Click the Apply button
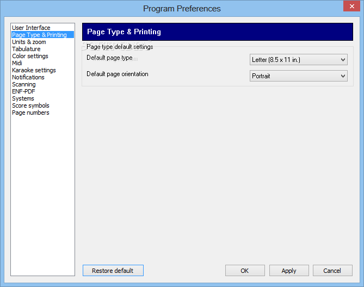364x287 pixels. (x=289, y=271)
